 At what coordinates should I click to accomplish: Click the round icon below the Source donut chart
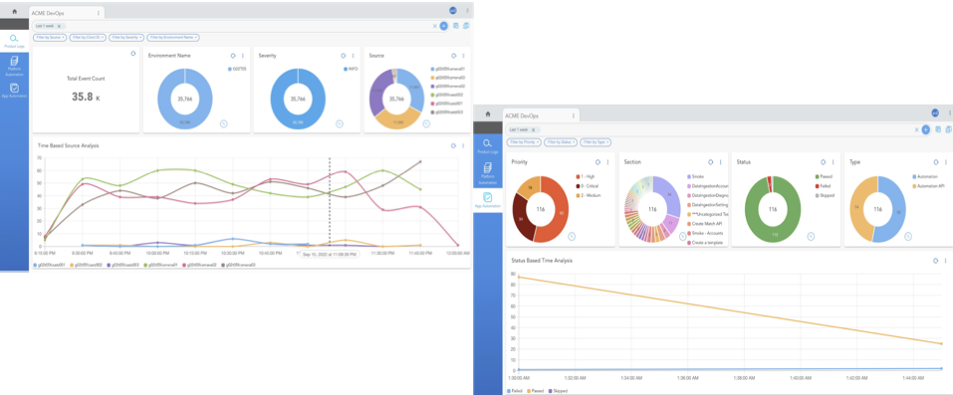426,123
